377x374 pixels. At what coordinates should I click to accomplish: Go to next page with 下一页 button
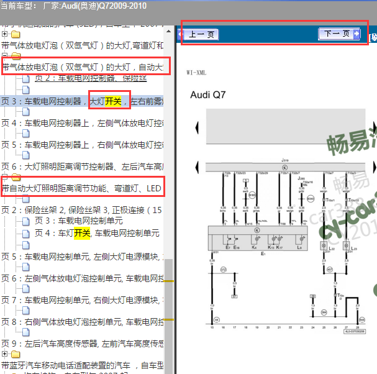click(x=339, y=34)
